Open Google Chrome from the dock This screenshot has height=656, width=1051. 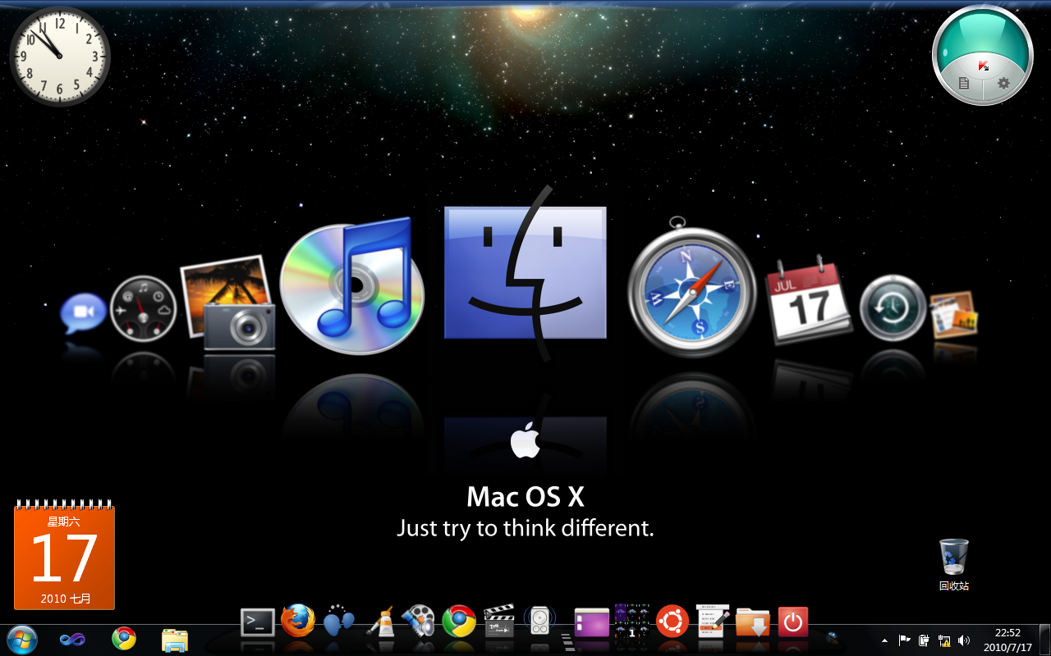click(x=459, y=622)
